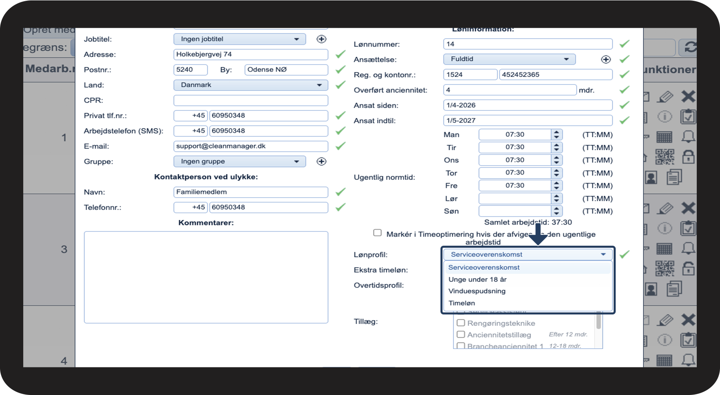This screenshot has width=720, height=395.
Task: Open clipboard checklist icon for row 4
Action: tap(688, 340)
